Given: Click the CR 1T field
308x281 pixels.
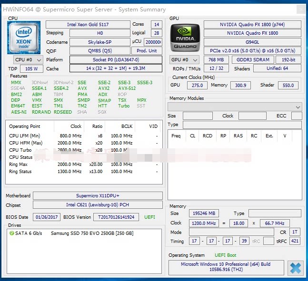Looking at the screenshot, I should 295,232.
